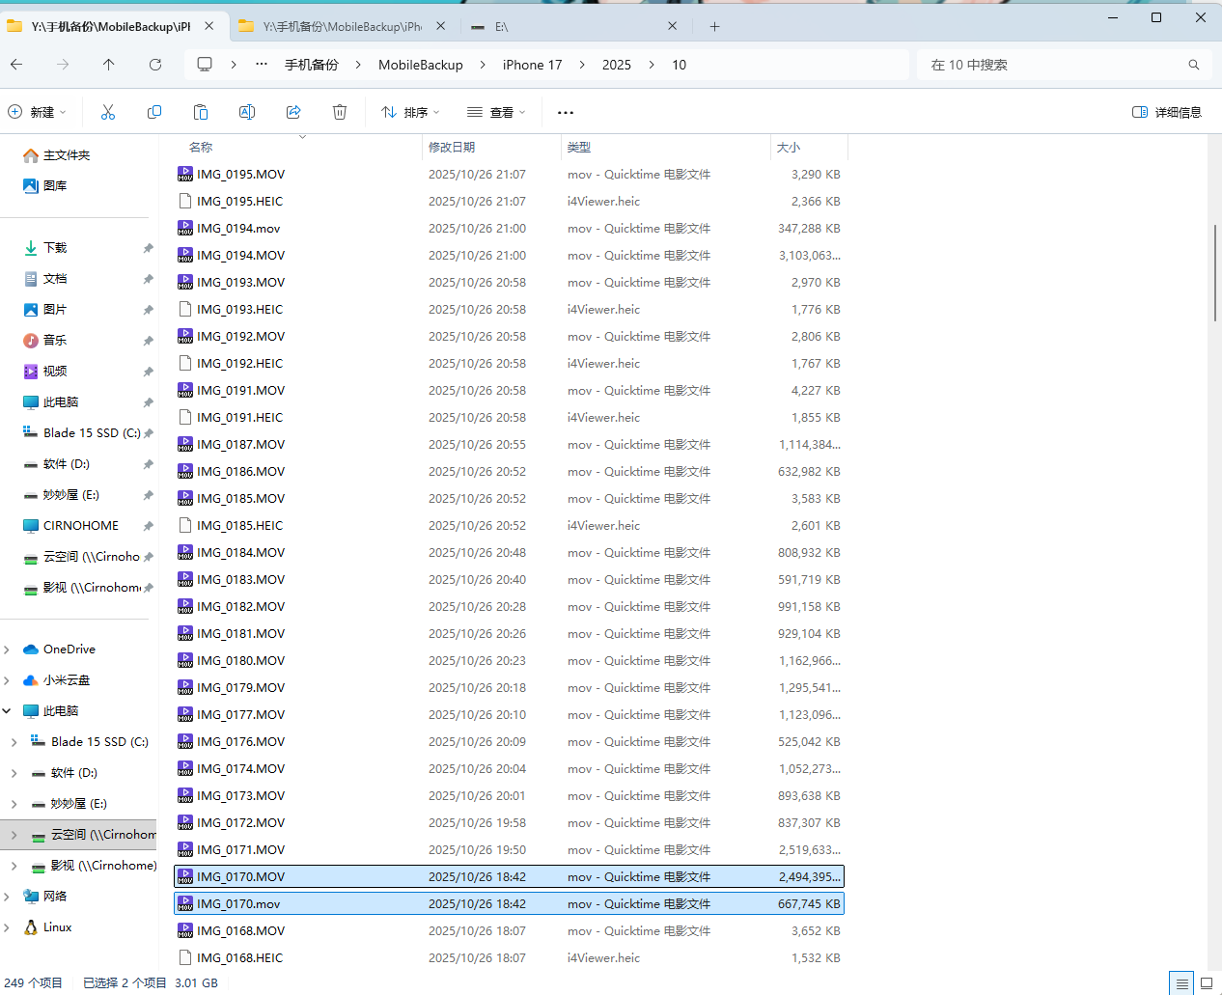The height and width of the screenshot is (995, 1222).
Task: Click the Delete trash can icon
Action: pyautogui.click(x=340, y=112)
